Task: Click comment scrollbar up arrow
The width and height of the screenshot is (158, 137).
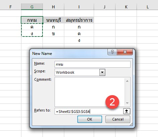Action: coord(127,81)
